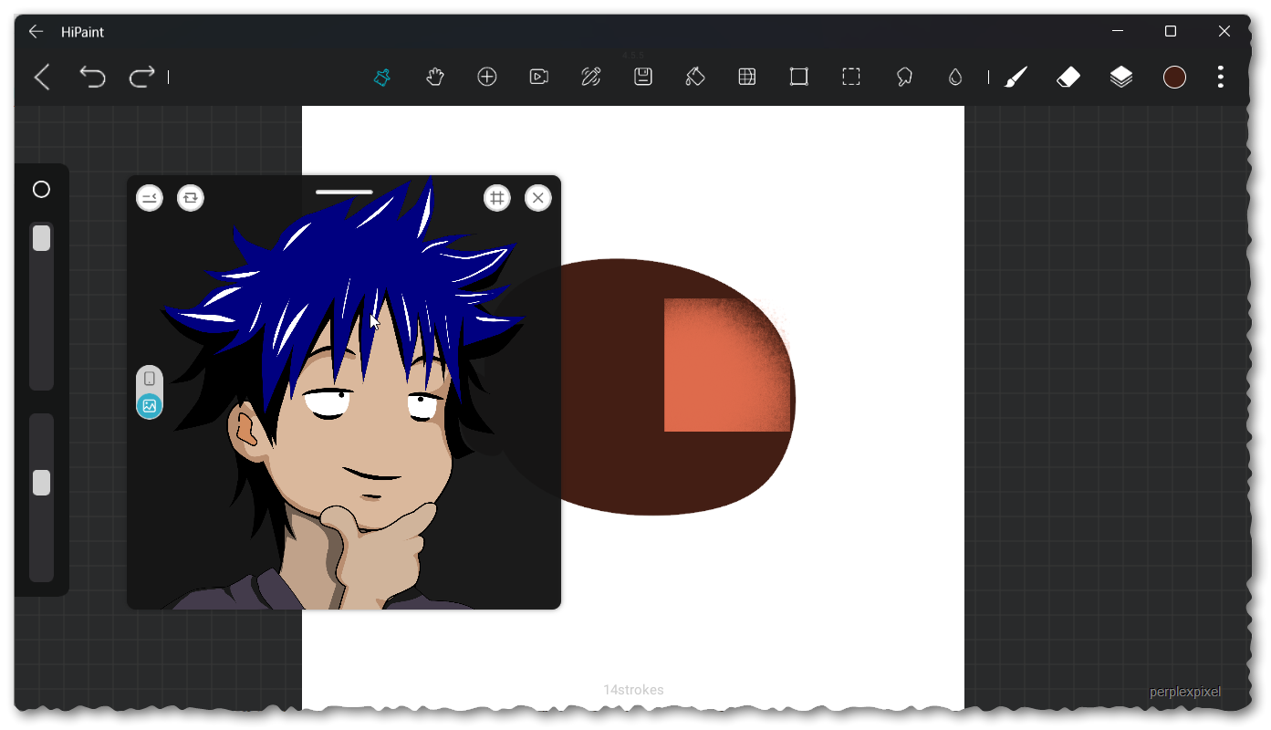Go back using the window title arrow
Viewport: 1271px width, 730px height.
pyautogui.click(x=36, y=31)
